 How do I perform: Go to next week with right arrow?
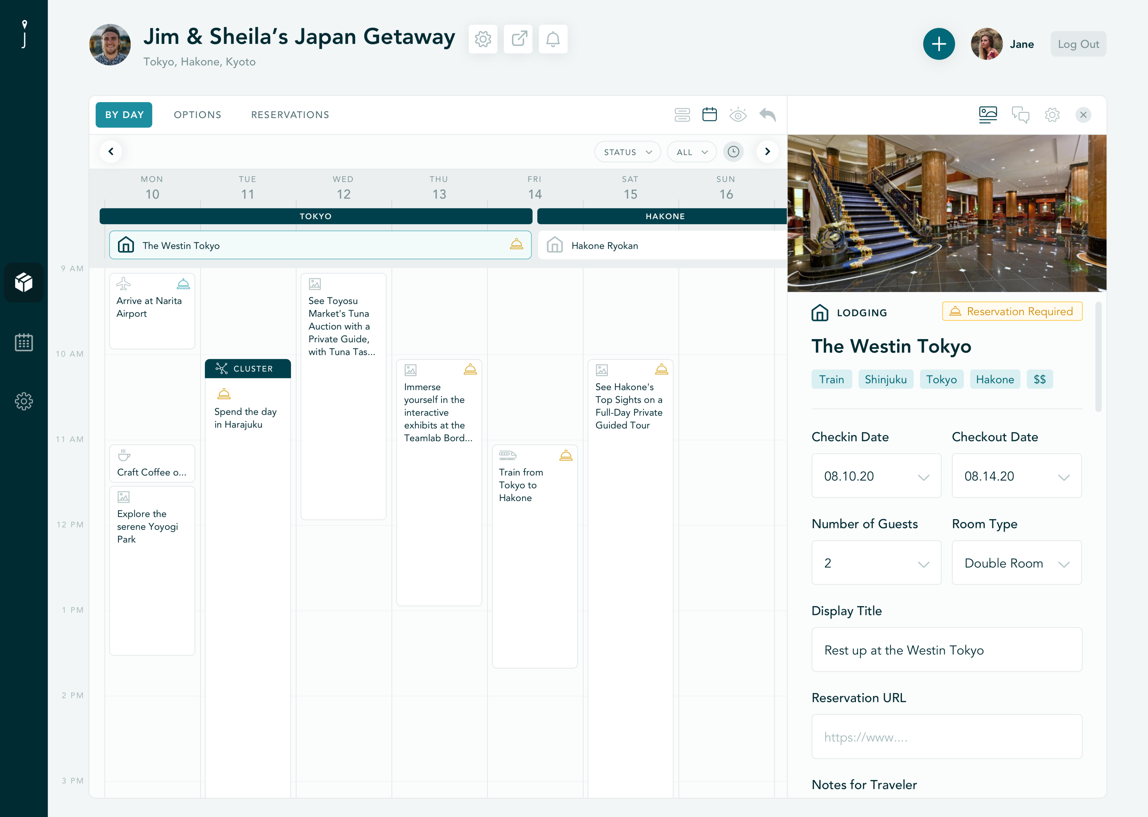coord(767,152)
